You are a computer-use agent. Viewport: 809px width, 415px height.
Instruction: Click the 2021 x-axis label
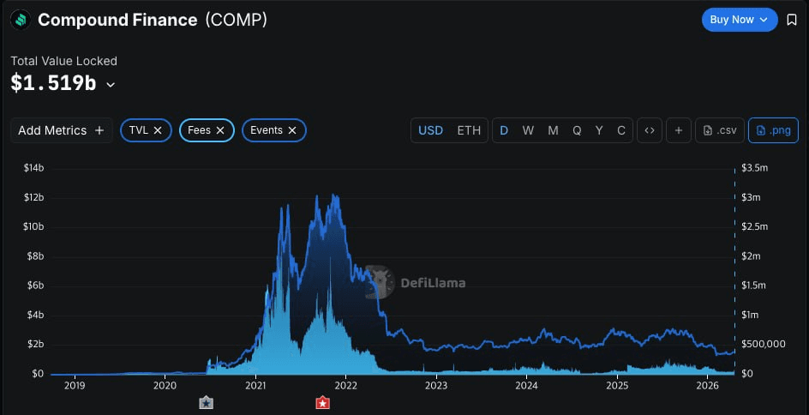click(255, 385)
